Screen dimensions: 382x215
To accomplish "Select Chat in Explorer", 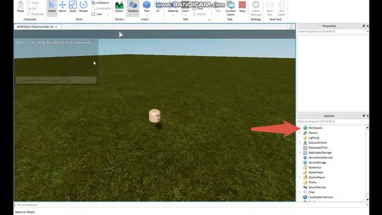I will pos(311,192).
